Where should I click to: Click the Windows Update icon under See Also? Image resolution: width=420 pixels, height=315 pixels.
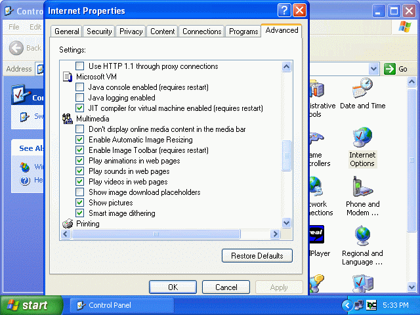[x=25, y=167]
